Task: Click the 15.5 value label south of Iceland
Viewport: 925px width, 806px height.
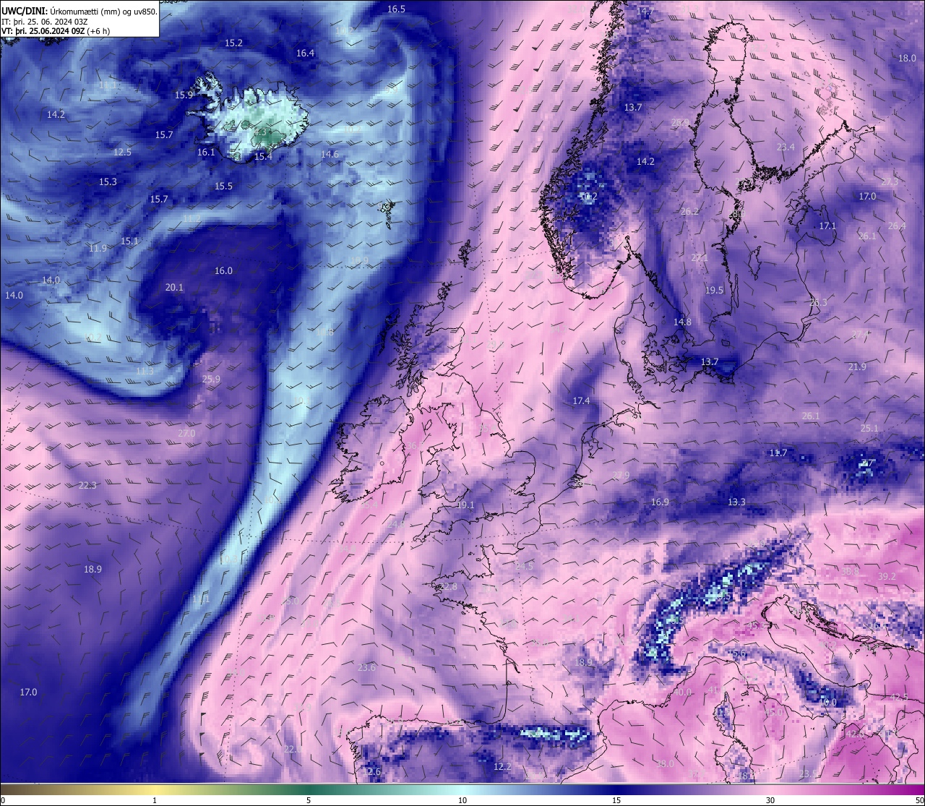Action: pos(223,187)
